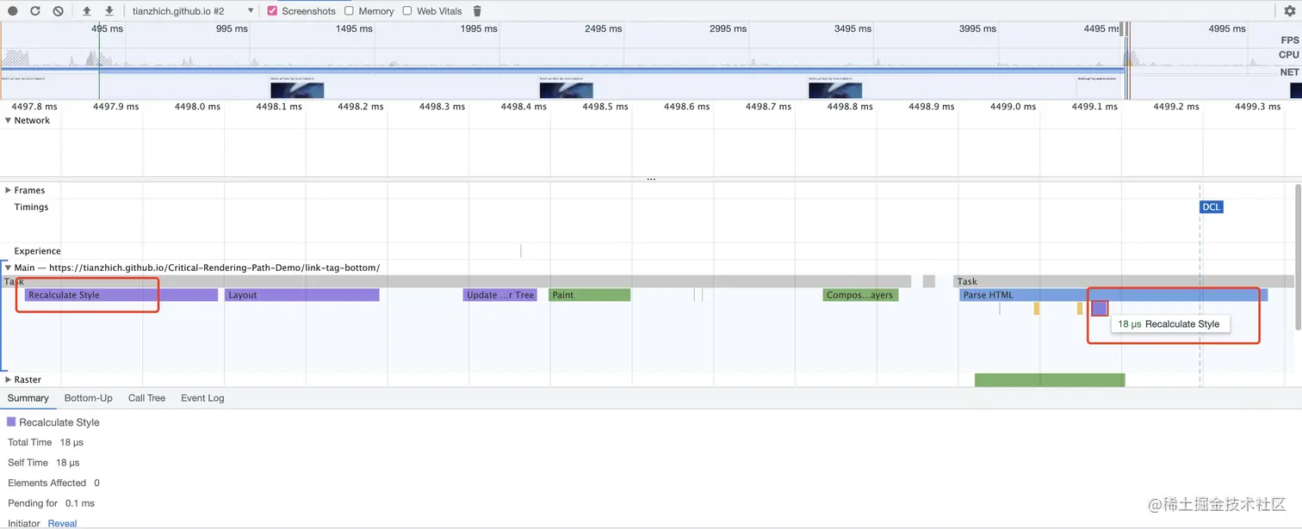Collapse the Main thread track
Screen dimensions: 1302x529
(x=9, y=268)
